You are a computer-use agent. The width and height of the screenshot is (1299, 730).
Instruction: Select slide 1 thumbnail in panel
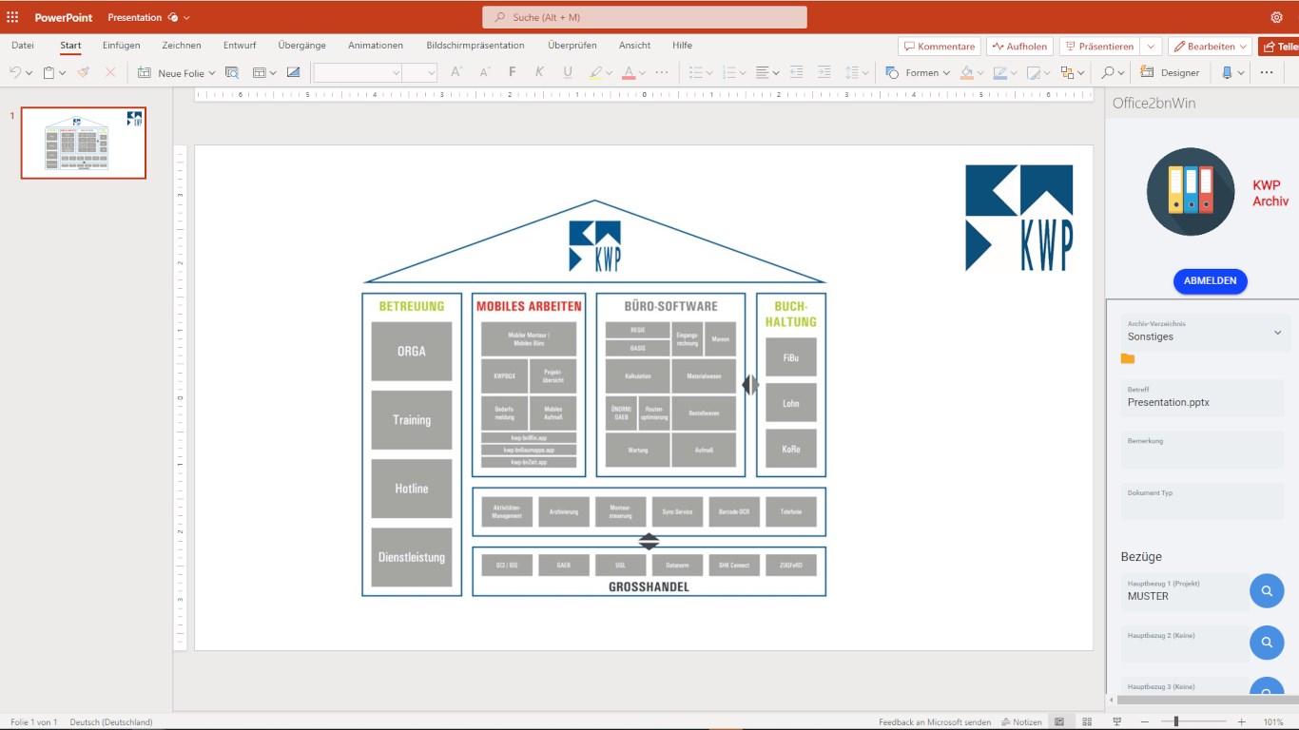pos(84,143)
